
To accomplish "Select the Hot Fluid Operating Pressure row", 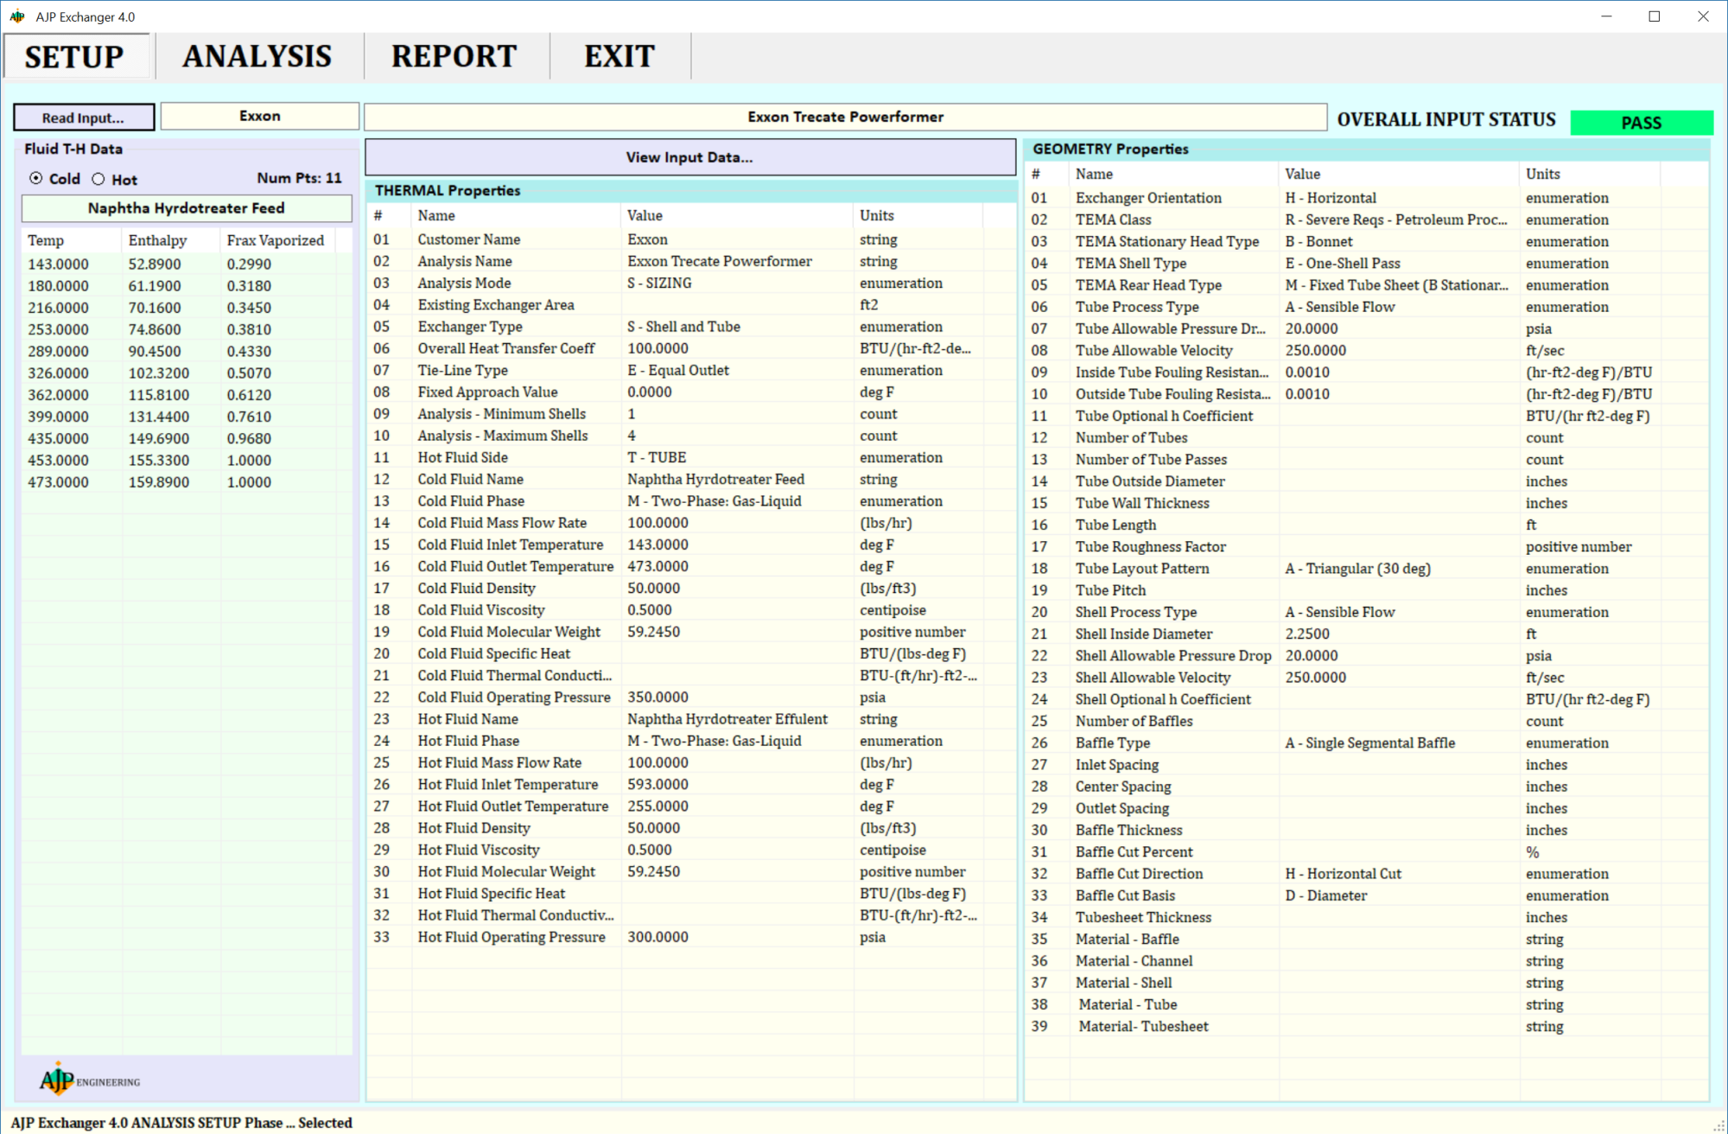I will pyautogui.click(x=691, y=937).
